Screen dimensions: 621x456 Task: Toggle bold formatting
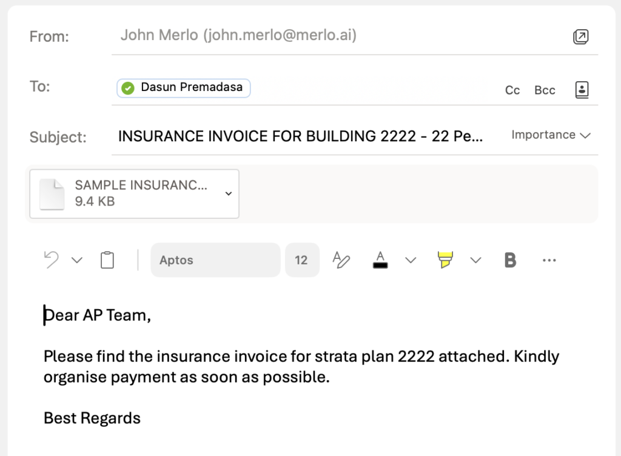(x=510, y=260)
